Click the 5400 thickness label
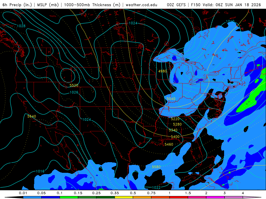266x199 pixels. point(175,137)
